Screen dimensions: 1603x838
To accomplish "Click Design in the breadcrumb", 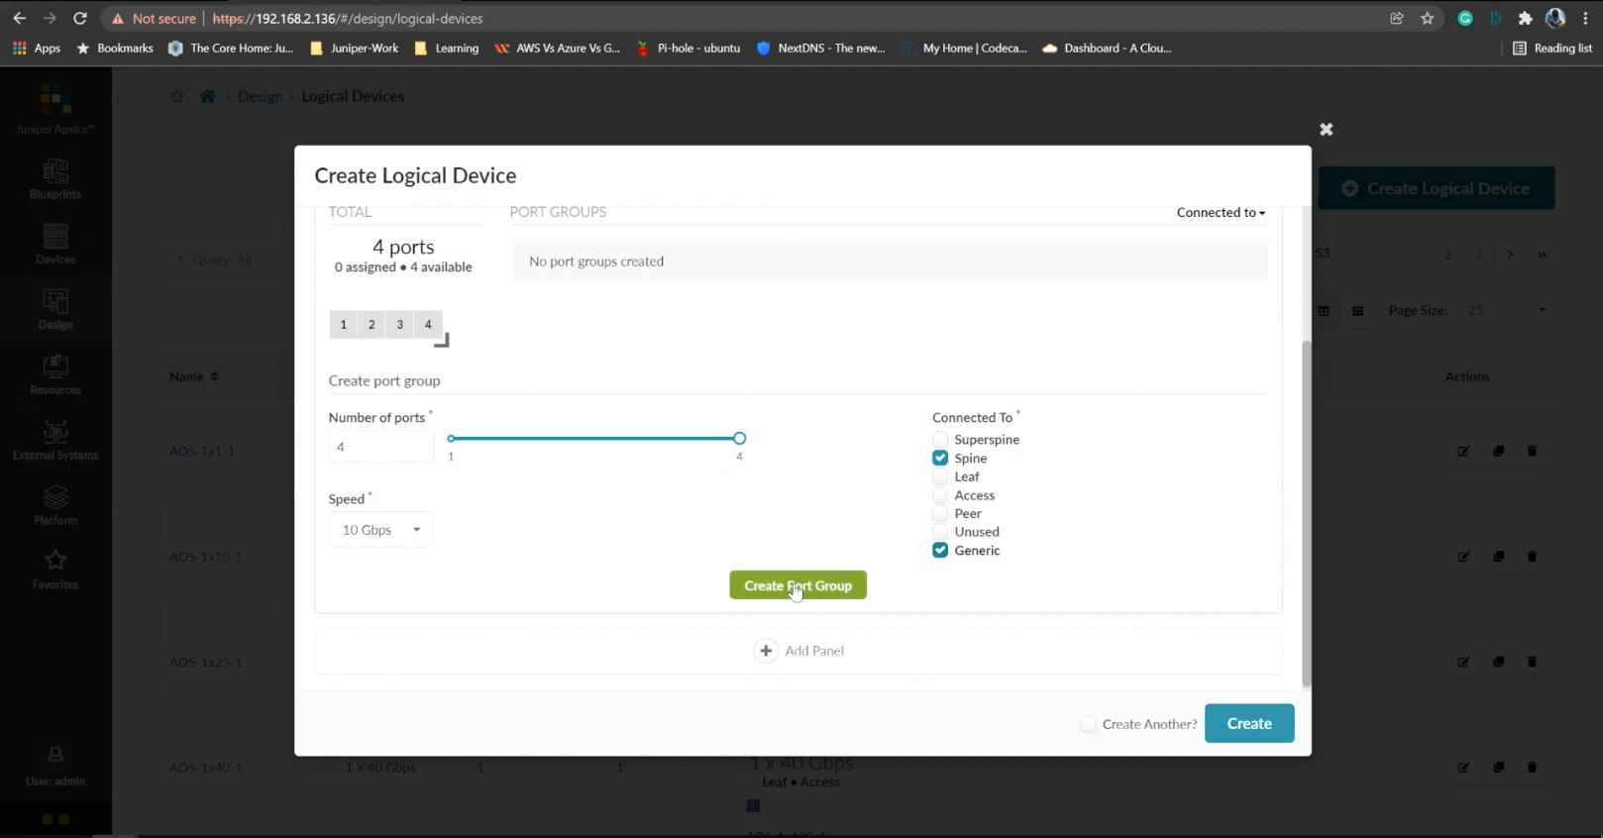I will pos(261,96).
